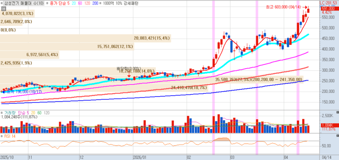The image size is (339, 160).
Task: Click the pink highlight band in mid-March
Action: (257, 78)
